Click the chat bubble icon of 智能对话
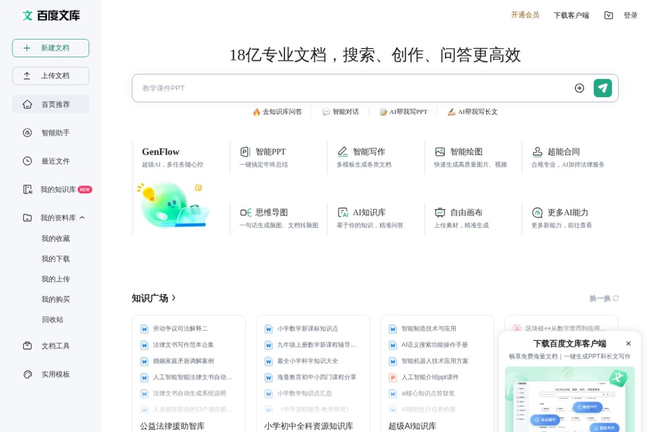Screen dimensions: 649x432 pos(326,112)
